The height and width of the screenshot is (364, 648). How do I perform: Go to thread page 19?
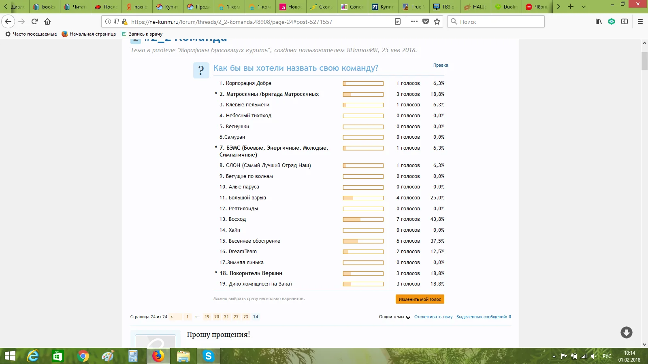tap(207, 317)
